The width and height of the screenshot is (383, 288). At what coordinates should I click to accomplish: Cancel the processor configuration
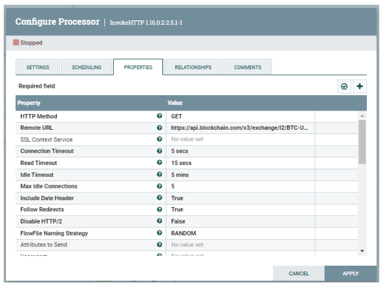tap(298, 273)
